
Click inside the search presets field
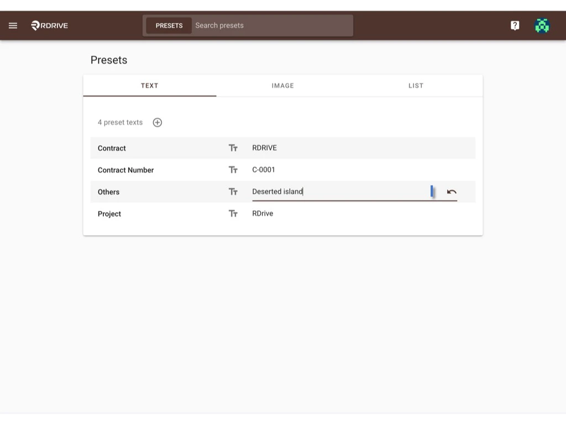click(x=271, y=25)
